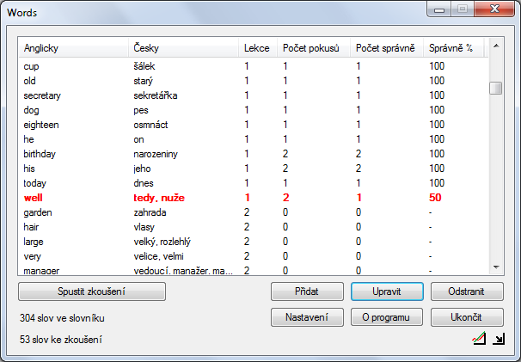Click the translation 'dnes'
This screenshot has width=521, height=362.
coord(144,183)
